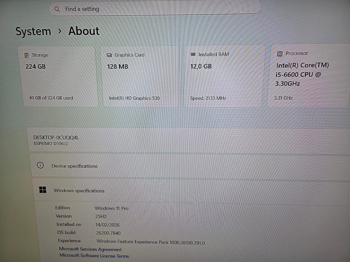Click the Edition label

tap(63, 208)
